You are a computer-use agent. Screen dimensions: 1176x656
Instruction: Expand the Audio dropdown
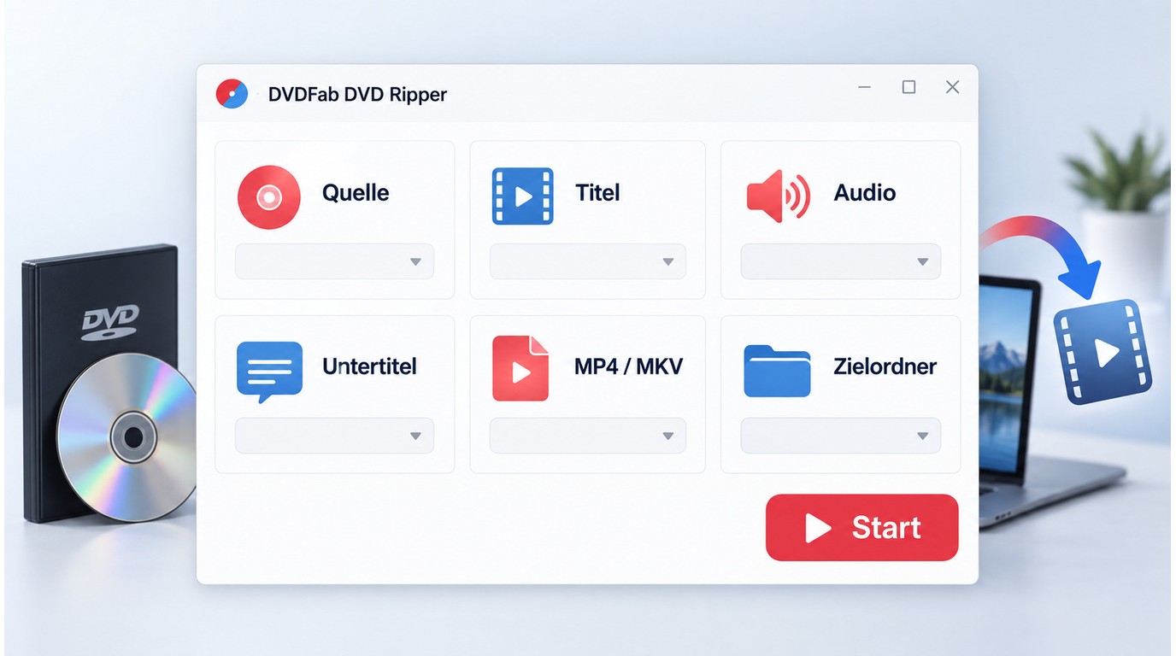840,261
